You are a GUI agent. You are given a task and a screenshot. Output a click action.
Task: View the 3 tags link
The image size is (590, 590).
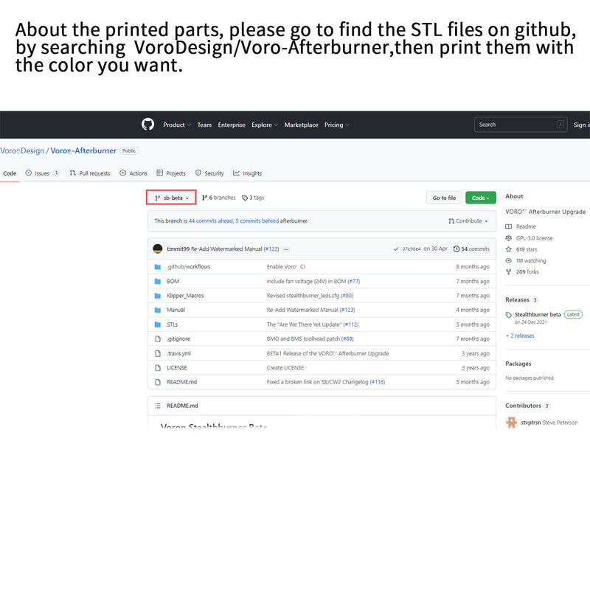click(253, 198)
